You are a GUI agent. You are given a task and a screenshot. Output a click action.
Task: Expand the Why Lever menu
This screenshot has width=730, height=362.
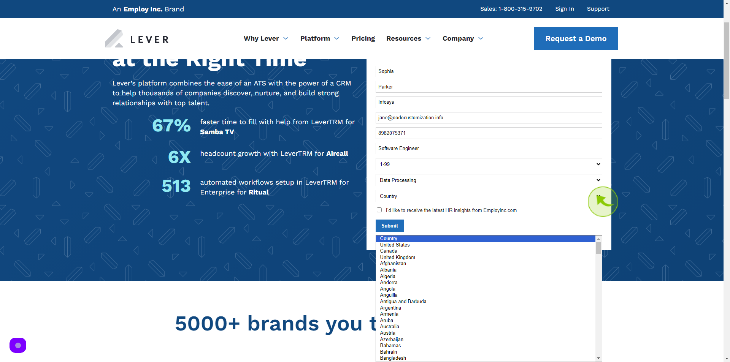pyautogui.click(x=266, y=38)
